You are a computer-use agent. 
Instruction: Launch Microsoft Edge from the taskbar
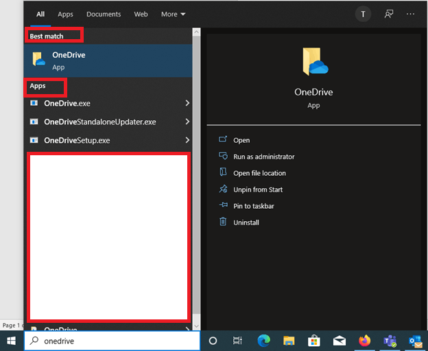point(263,341)
